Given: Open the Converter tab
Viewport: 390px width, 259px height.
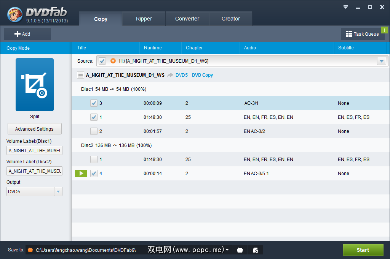Looking at the screenshot, I should pos(187,19).
